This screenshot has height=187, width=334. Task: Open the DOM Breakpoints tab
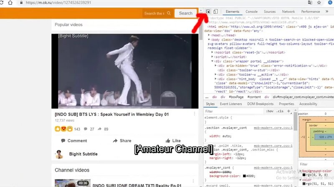260,104
